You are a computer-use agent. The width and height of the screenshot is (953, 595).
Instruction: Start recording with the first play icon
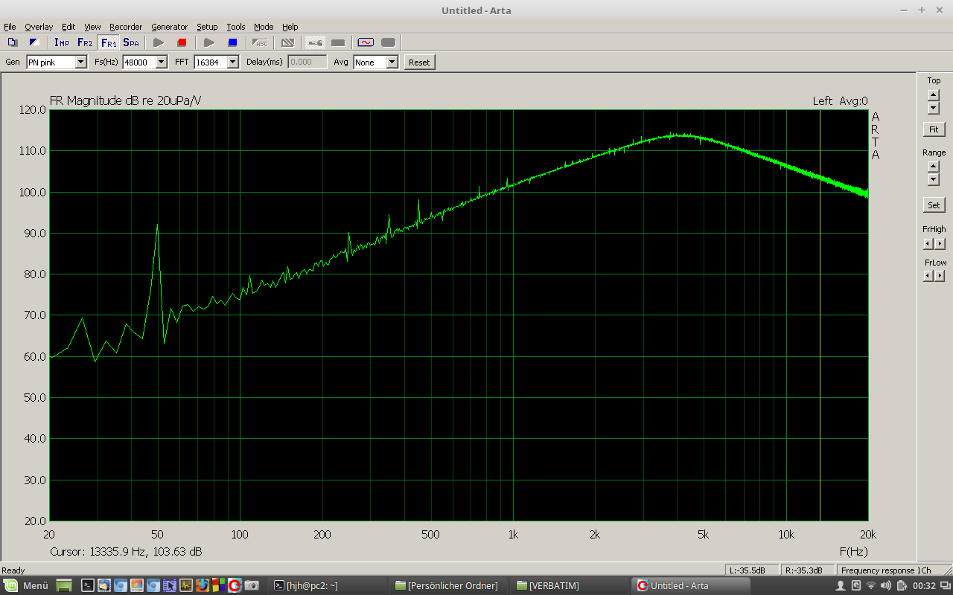coord(159,42)
